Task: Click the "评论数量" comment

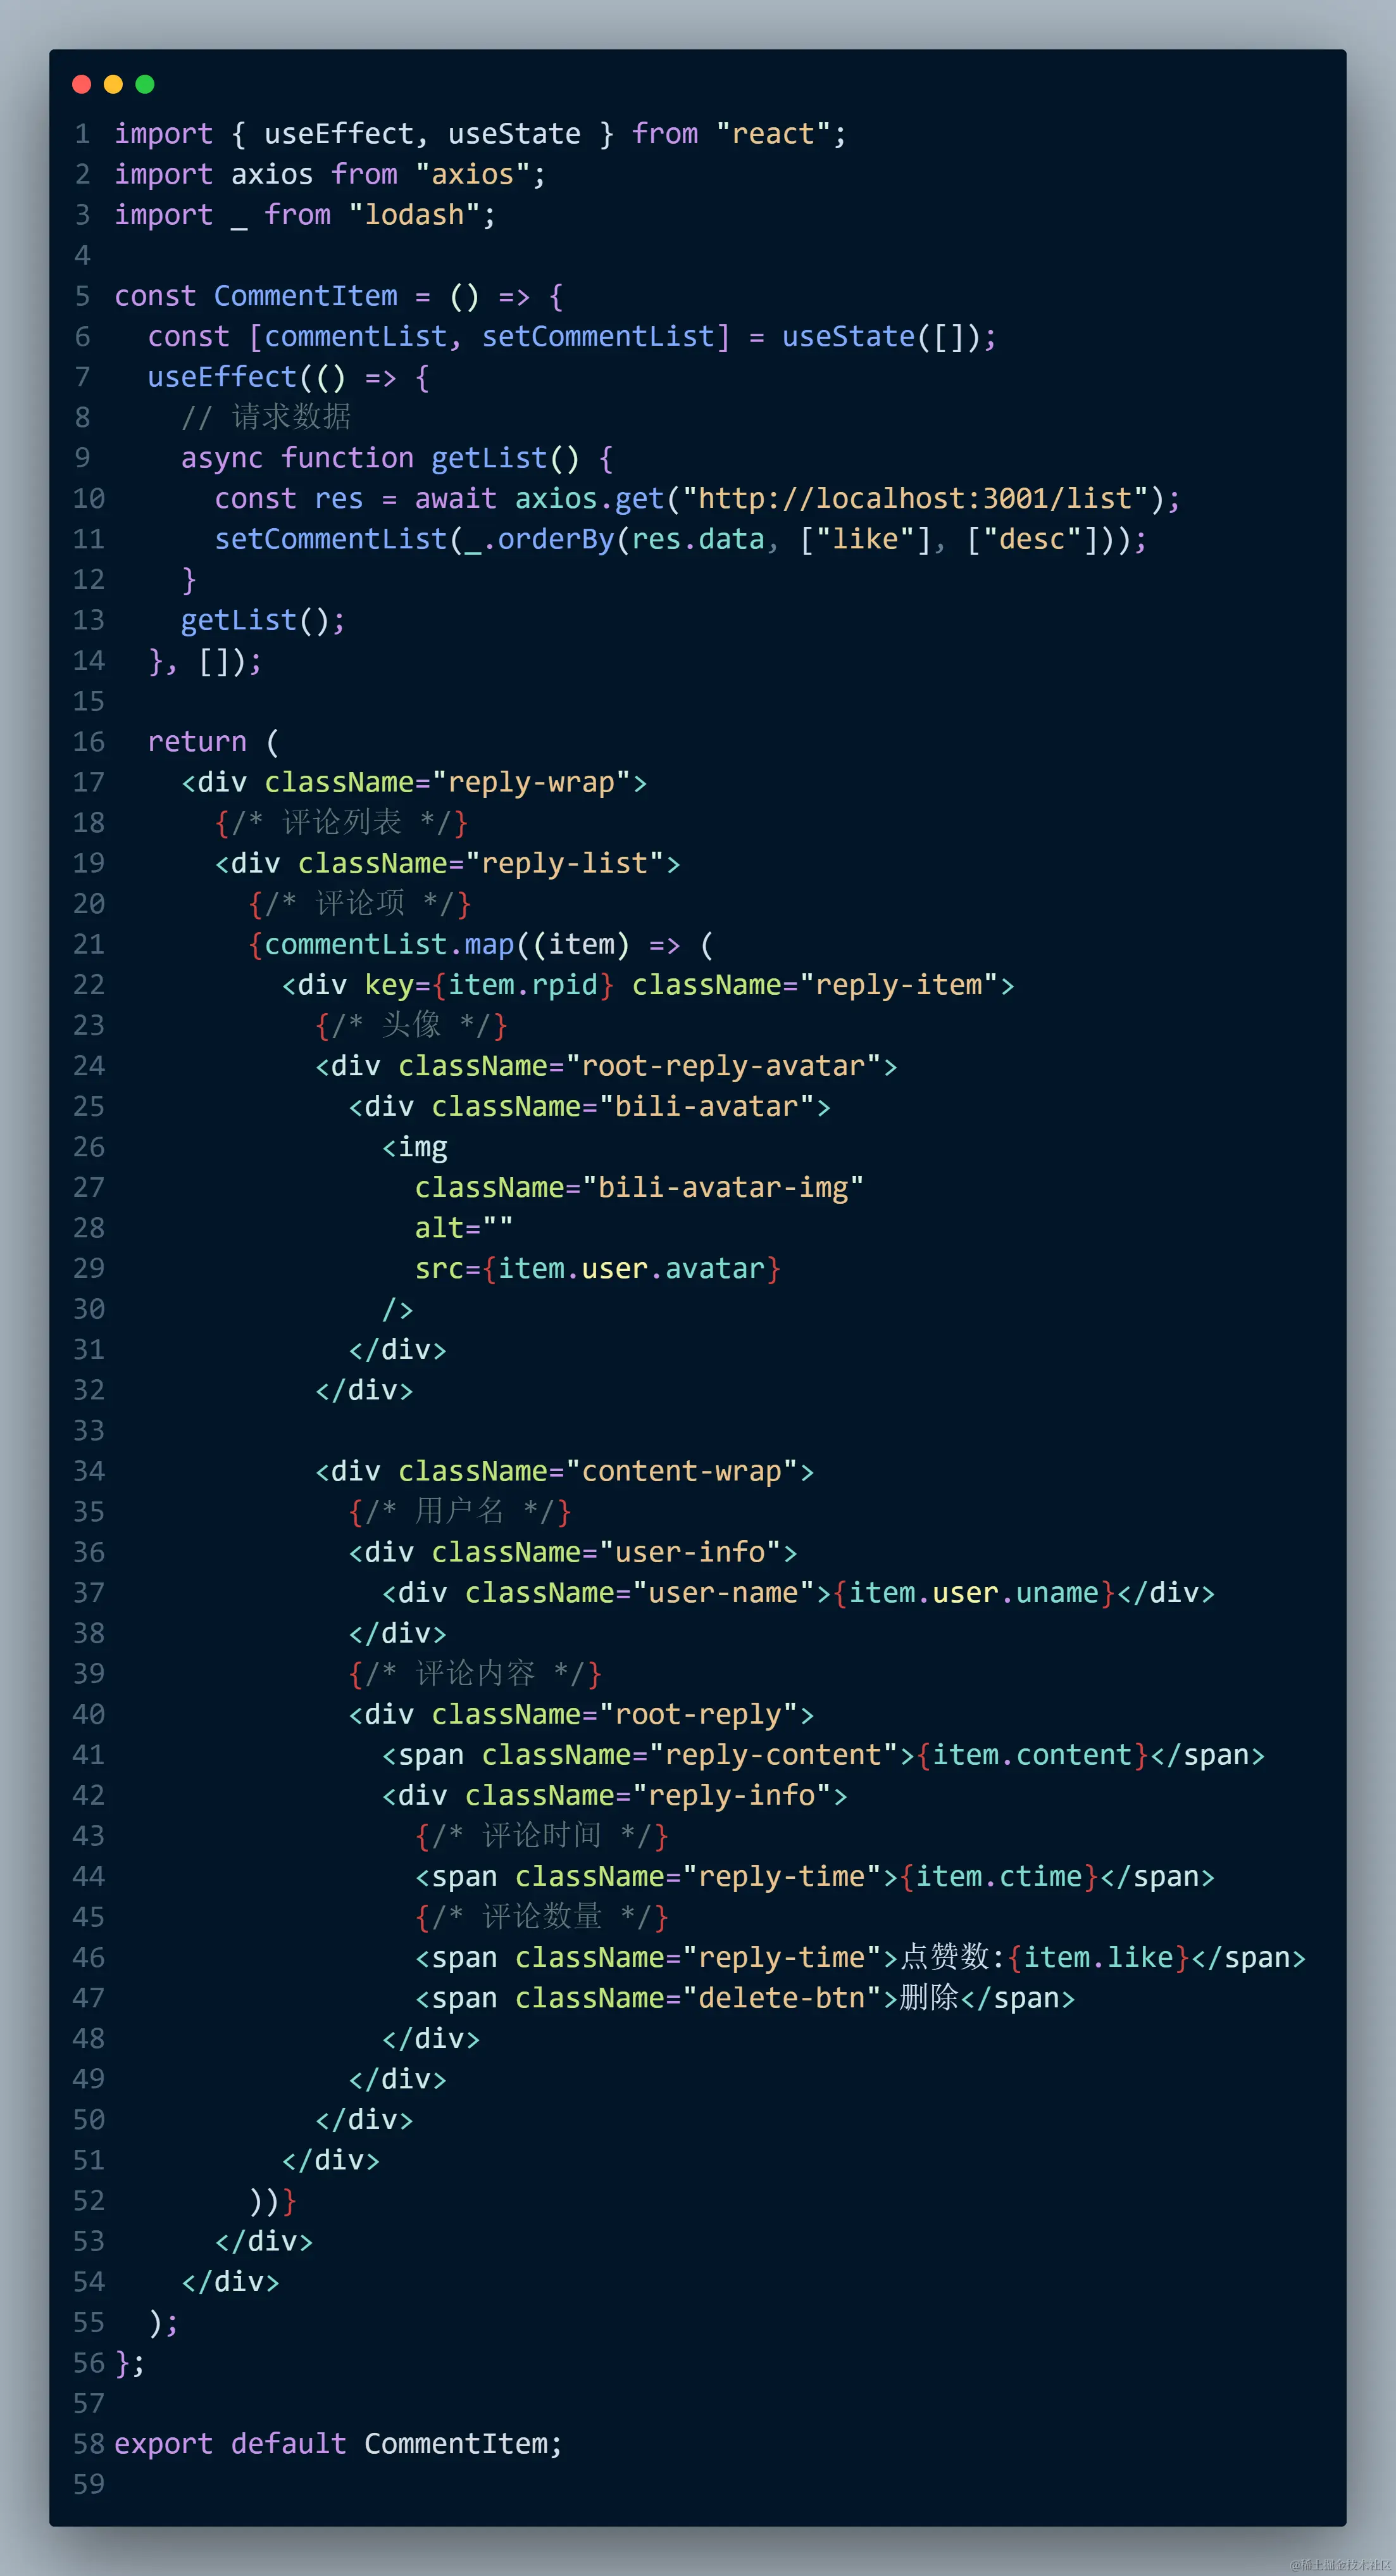Action: coord(542,1916)
